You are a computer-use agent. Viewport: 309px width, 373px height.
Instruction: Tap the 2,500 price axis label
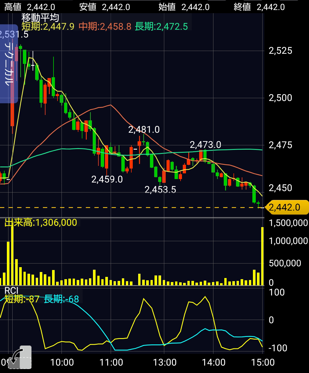pyautogui.click(x=280, y=98)
